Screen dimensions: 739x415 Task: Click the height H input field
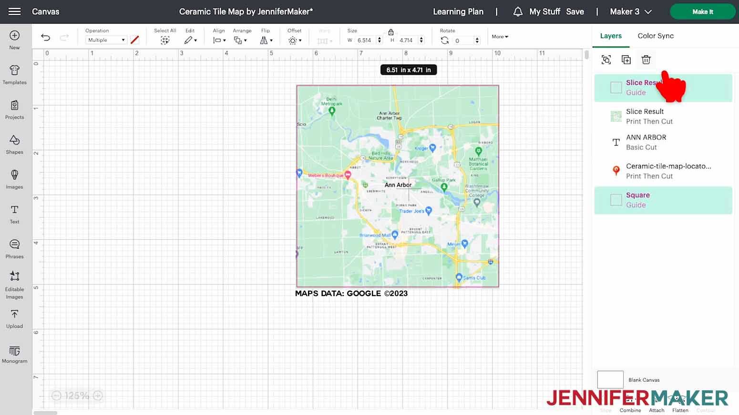(408, 40)
